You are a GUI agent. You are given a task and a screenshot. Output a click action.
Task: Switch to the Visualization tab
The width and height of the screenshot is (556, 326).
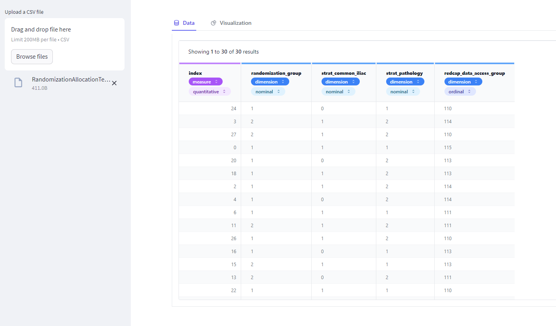click(x=236, y=23)
